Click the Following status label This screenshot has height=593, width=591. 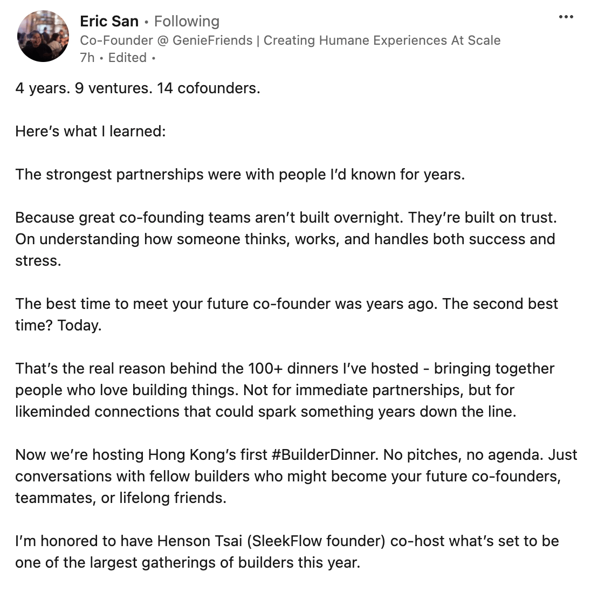click(x=187, y=21)
